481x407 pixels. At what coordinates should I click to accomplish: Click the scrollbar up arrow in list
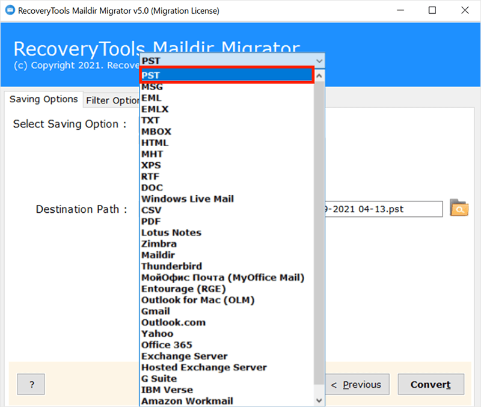pos(319,76)
